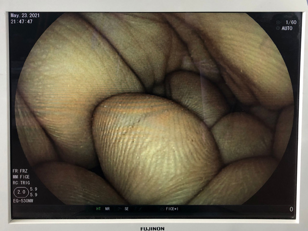The width and height of the screenshot is (308, 231).
Task: Click the SE status indicator
Action: tap(127, 209)
